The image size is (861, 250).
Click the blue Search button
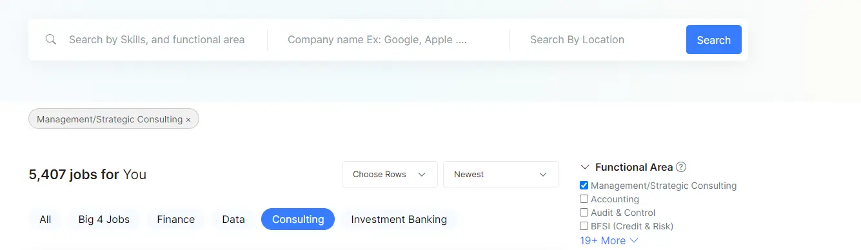tap(714, 40)
